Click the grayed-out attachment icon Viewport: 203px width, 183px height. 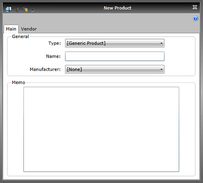tap(17, 10)
